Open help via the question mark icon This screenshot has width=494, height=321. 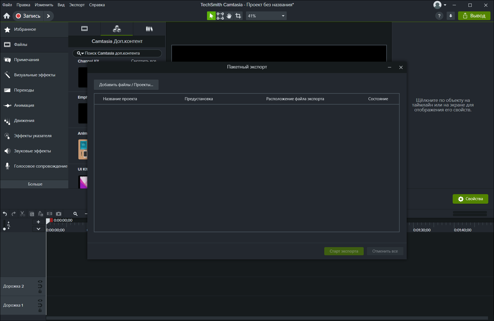click(439, 16)
